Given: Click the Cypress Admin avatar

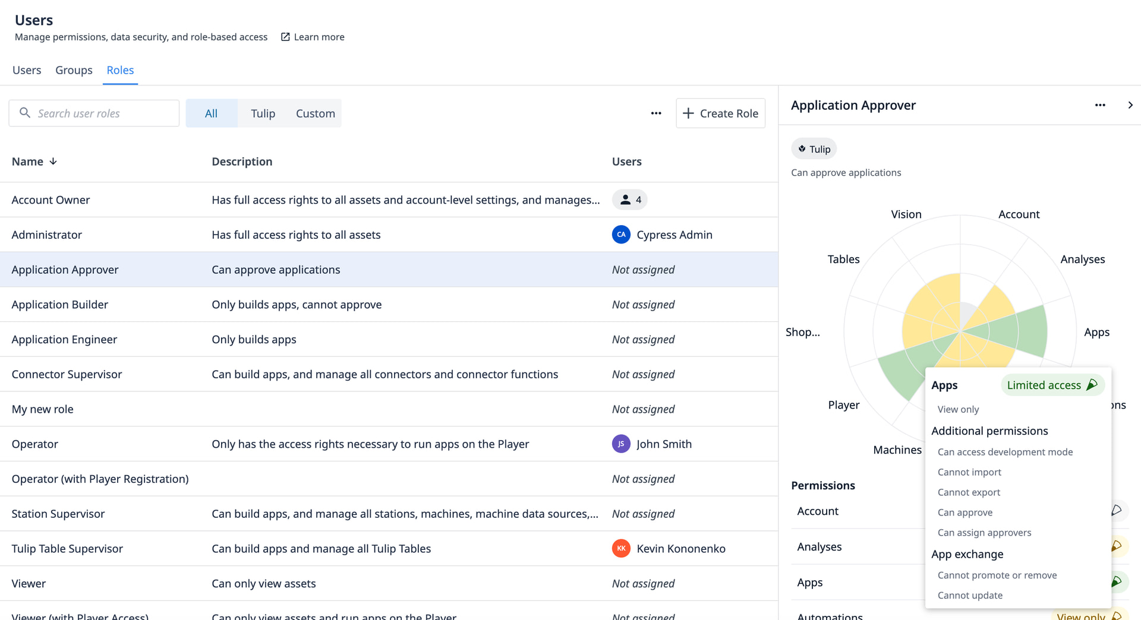Looking at the screenshot, I should click(x=621, y=235).
